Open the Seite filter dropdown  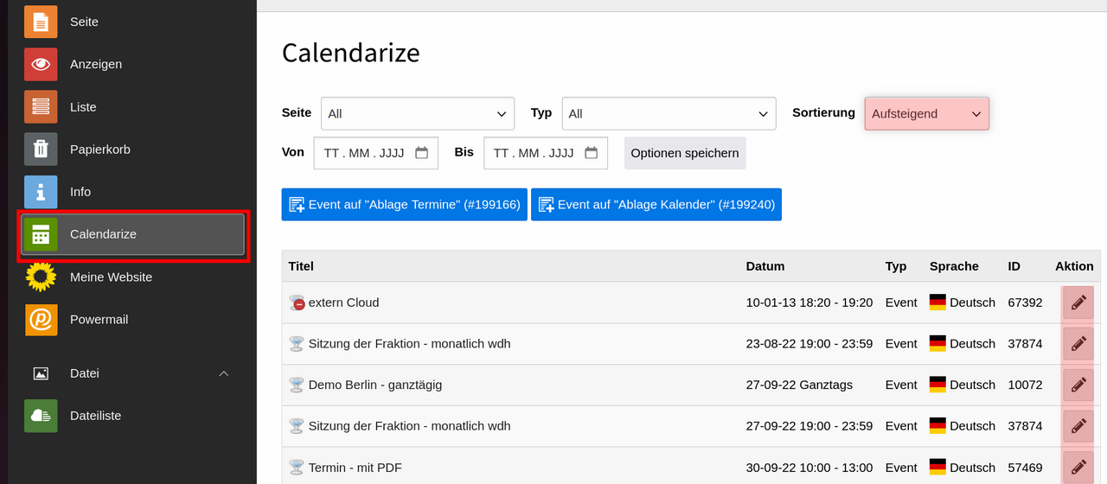(x=417, y=113)
